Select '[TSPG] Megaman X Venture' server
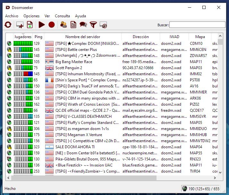The image size is (229, 195). [79, 135]
